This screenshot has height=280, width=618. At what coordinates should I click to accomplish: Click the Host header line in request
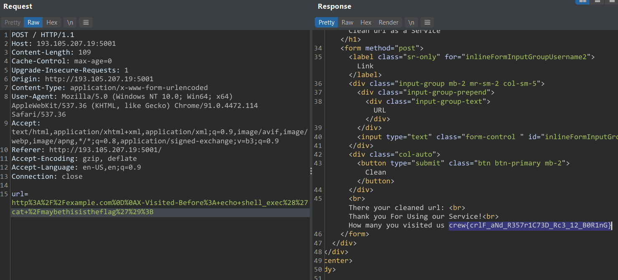click(x=63, y=43)
